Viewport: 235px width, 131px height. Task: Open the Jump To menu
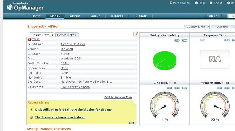tap(212, 16)
